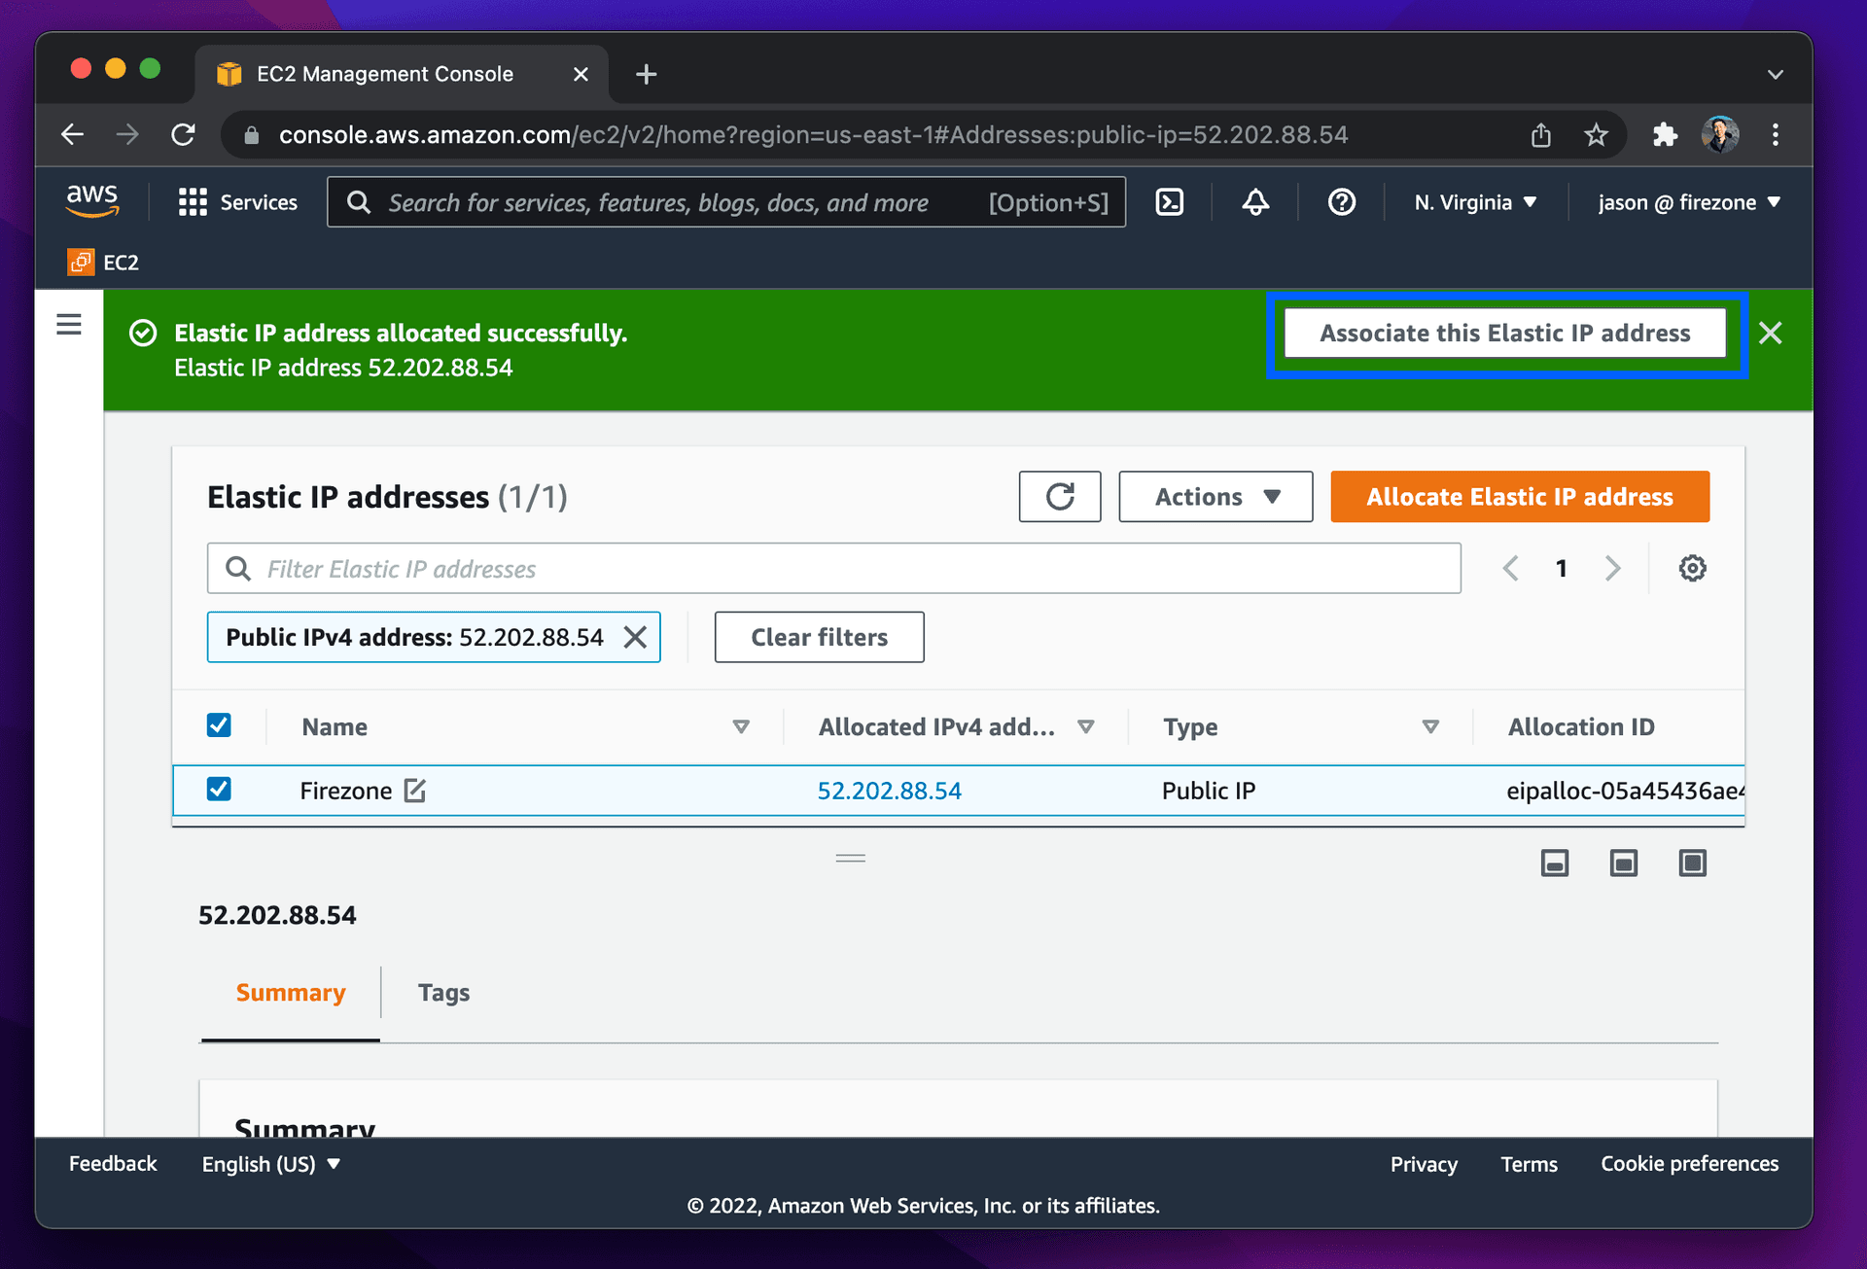This screenshot has width=1867, height=1269.
Task: Uncheck the Firezone row checkbox
Action: (x=219, y=790)
